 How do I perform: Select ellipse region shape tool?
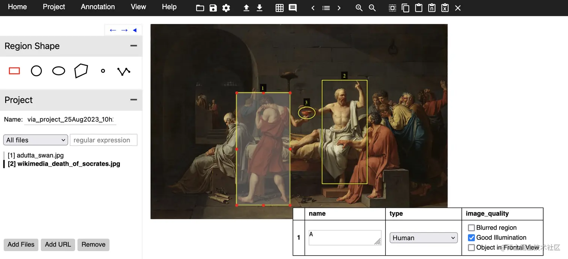tap(59, 71)
